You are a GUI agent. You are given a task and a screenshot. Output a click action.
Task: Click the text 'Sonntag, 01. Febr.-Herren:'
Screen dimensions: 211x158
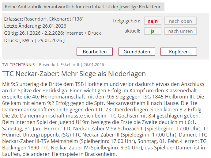(x=168, y=141)
